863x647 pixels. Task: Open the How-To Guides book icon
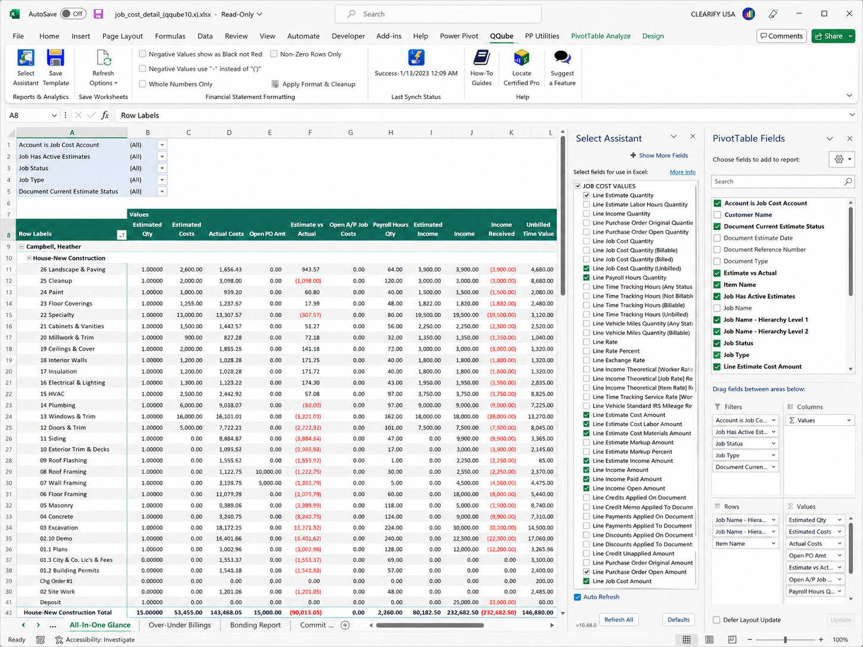482,57
